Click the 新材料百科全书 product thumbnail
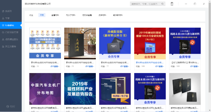The image size is (211, 112). coord(115,43)
